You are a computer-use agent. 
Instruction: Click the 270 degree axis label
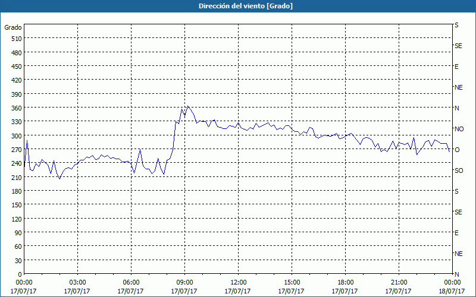17,150
